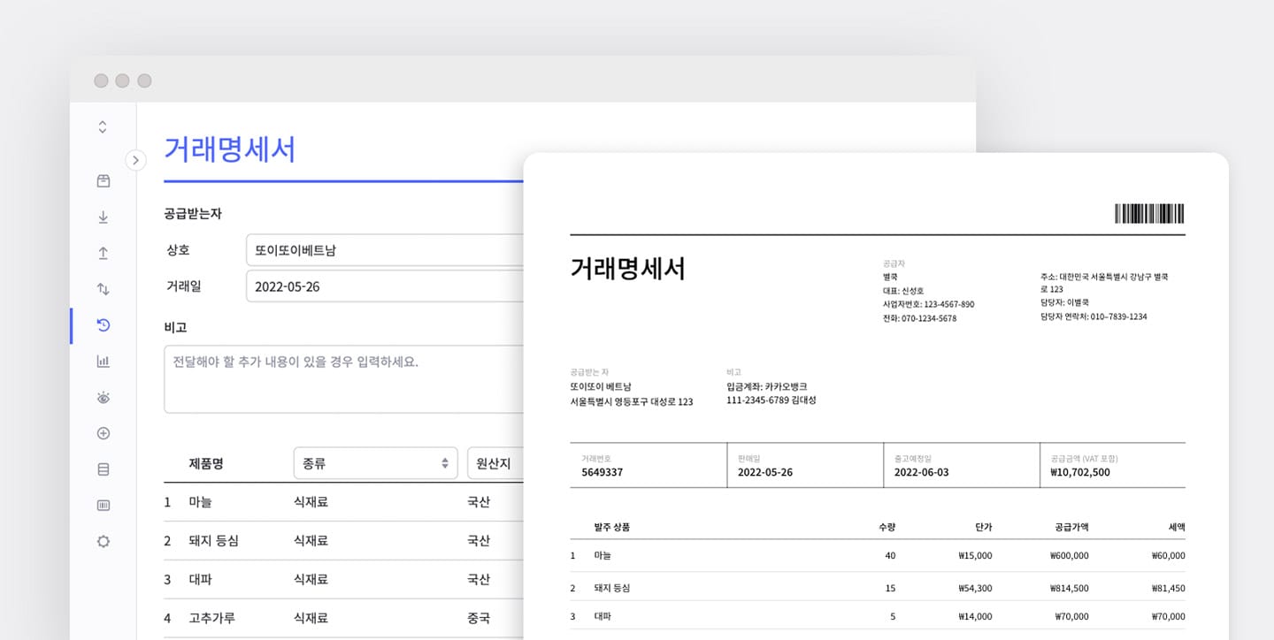Open the settings gear at sidebar bottom
The width and height of the screenshot is (1274, 640).
pyautogui.click(x=103, y=540)
